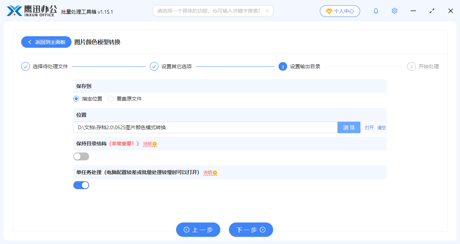Open 说明 for 保持目录结构
This screenshot has width=460, height=244.
(x=147, y=144)
